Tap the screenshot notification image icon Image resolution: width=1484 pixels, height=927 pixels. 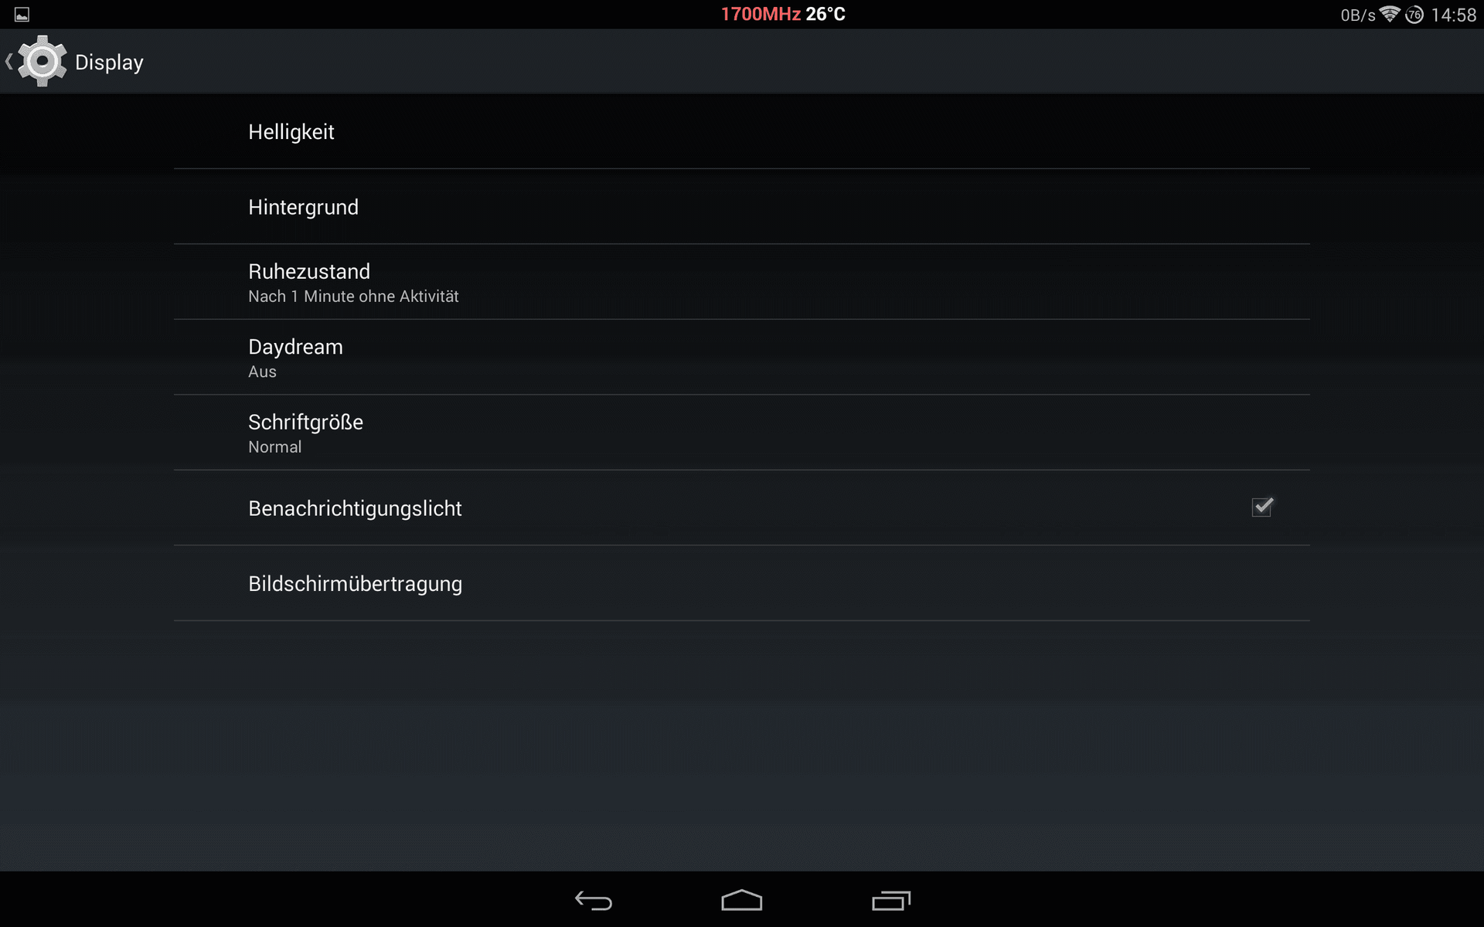[x=22, y=15]
